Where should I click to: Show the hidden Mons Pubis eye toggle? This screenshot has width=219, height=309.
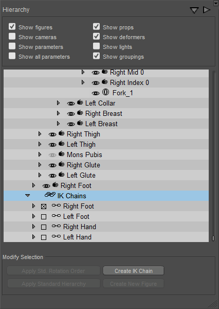52,155
